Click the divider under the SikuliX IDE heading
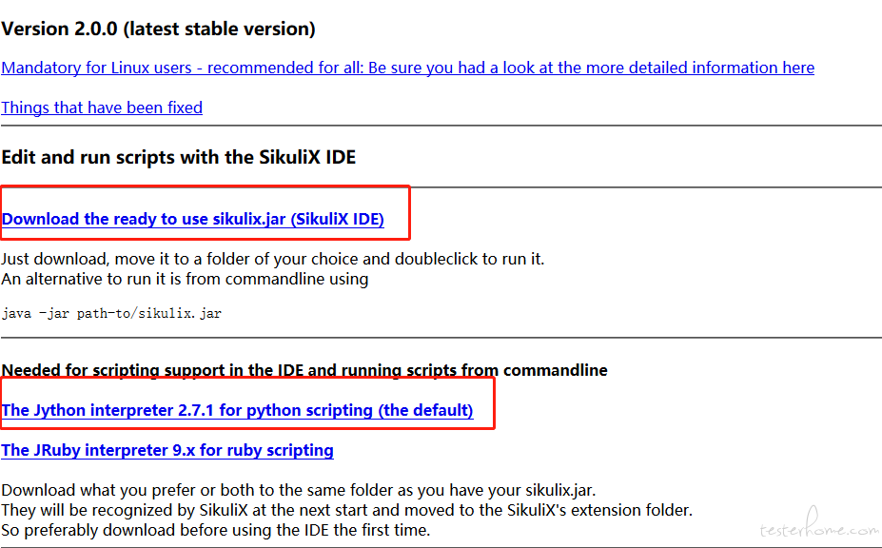Image resolution: width=882 pixels, height=548 pixels. 646,186
